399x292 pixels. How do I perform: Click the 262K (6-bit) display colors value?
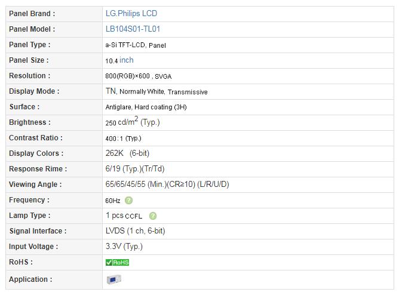click(127, 153)
